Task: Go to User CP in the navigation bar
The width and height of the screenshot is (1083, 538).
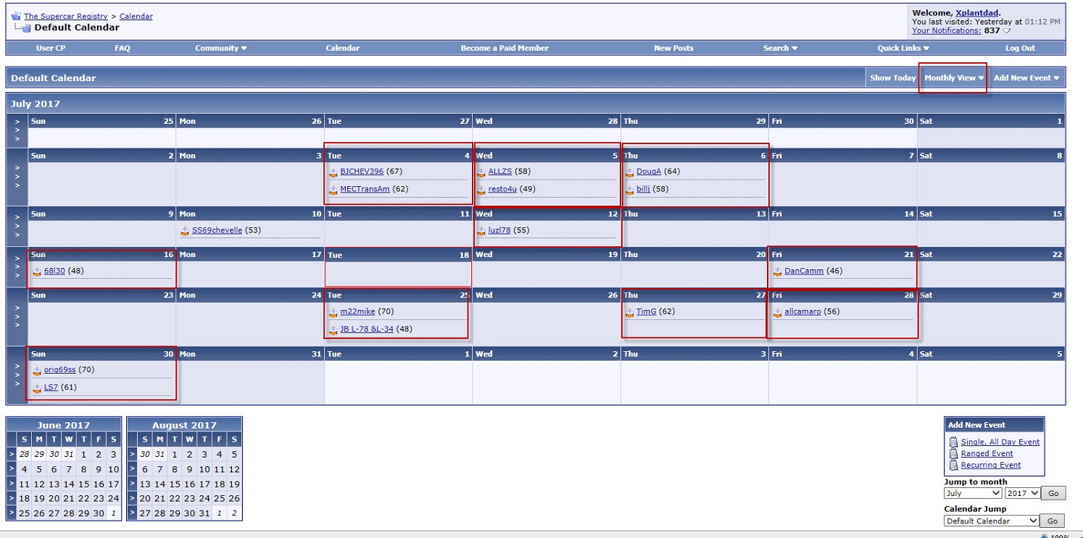Action: coord(51,49)
